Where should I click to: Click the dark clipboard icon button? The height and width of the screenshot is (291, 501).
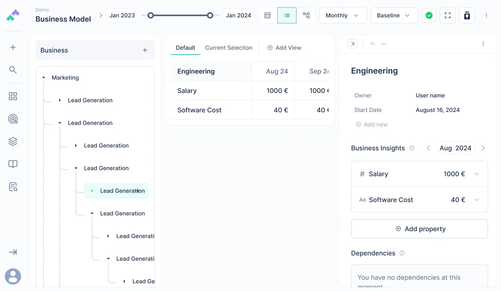[467, 15]
